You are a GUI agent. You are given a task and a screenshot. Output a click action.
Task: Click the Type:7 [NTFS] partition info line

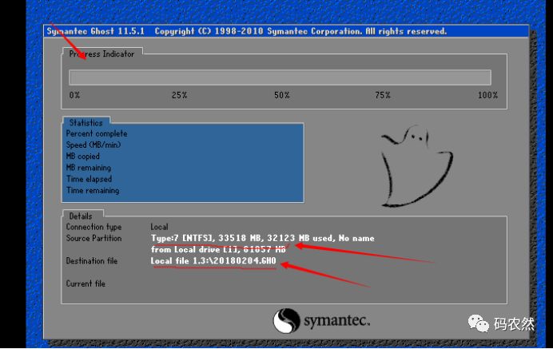[x=263, y=238]
